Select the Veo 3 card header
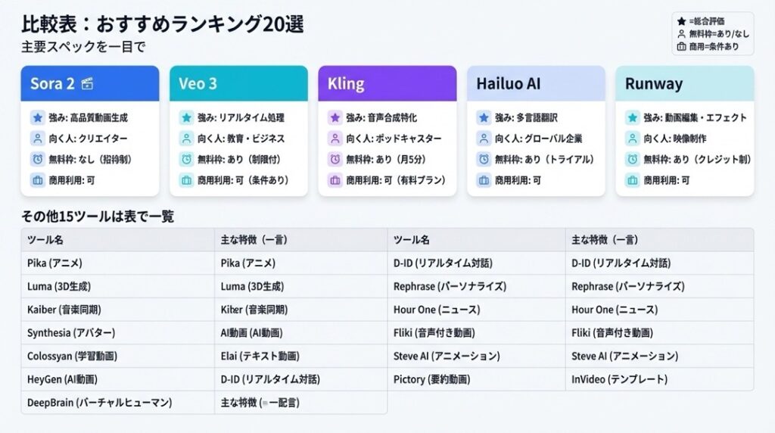The height and width of the screenshot is (433, 775). point(238,83)
